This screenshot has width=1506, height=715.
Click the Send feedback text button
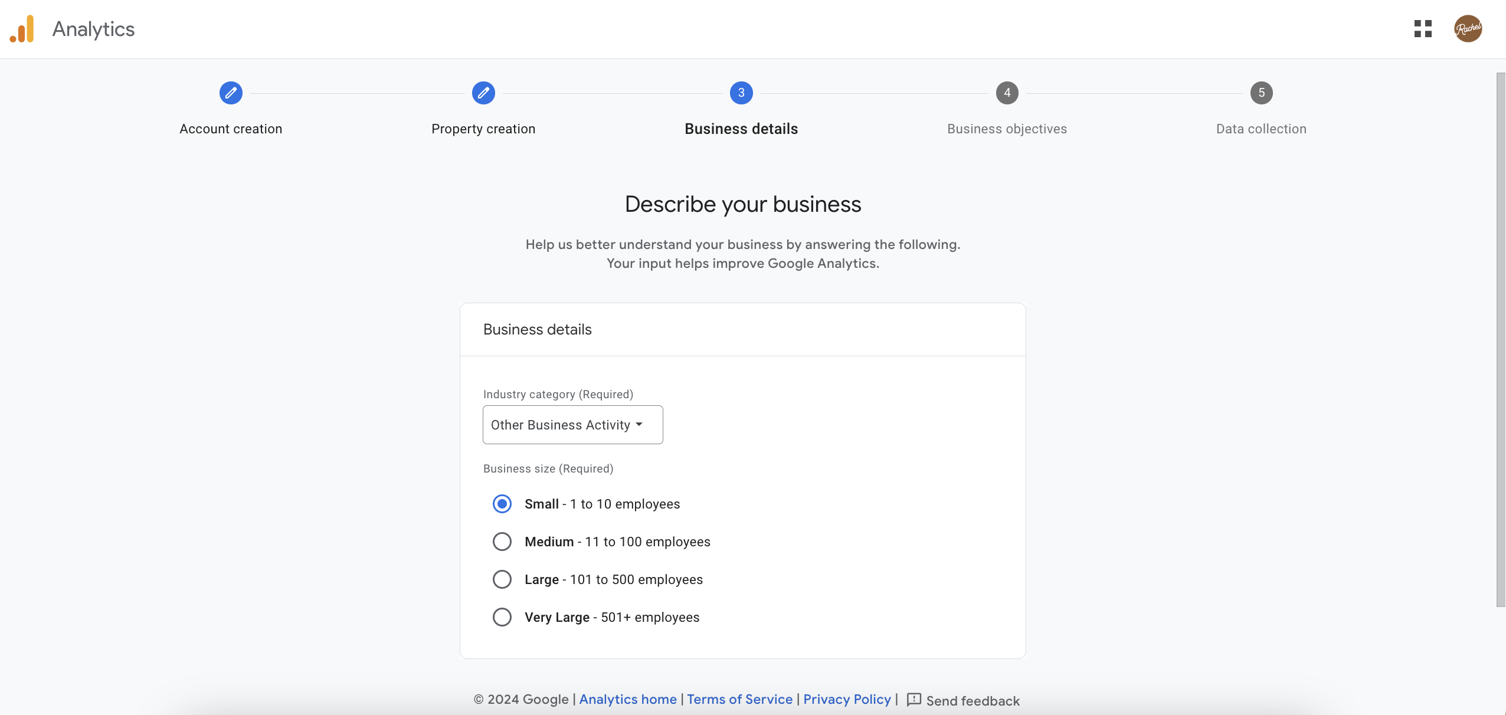tap(973, 701)
